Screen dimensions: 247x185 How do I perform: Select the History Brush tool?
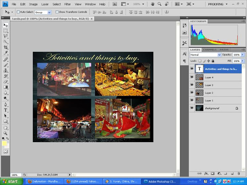pos(6,76)
